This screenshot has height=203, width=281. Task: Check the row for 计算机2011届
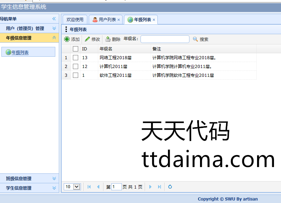(x=75, y=66)
